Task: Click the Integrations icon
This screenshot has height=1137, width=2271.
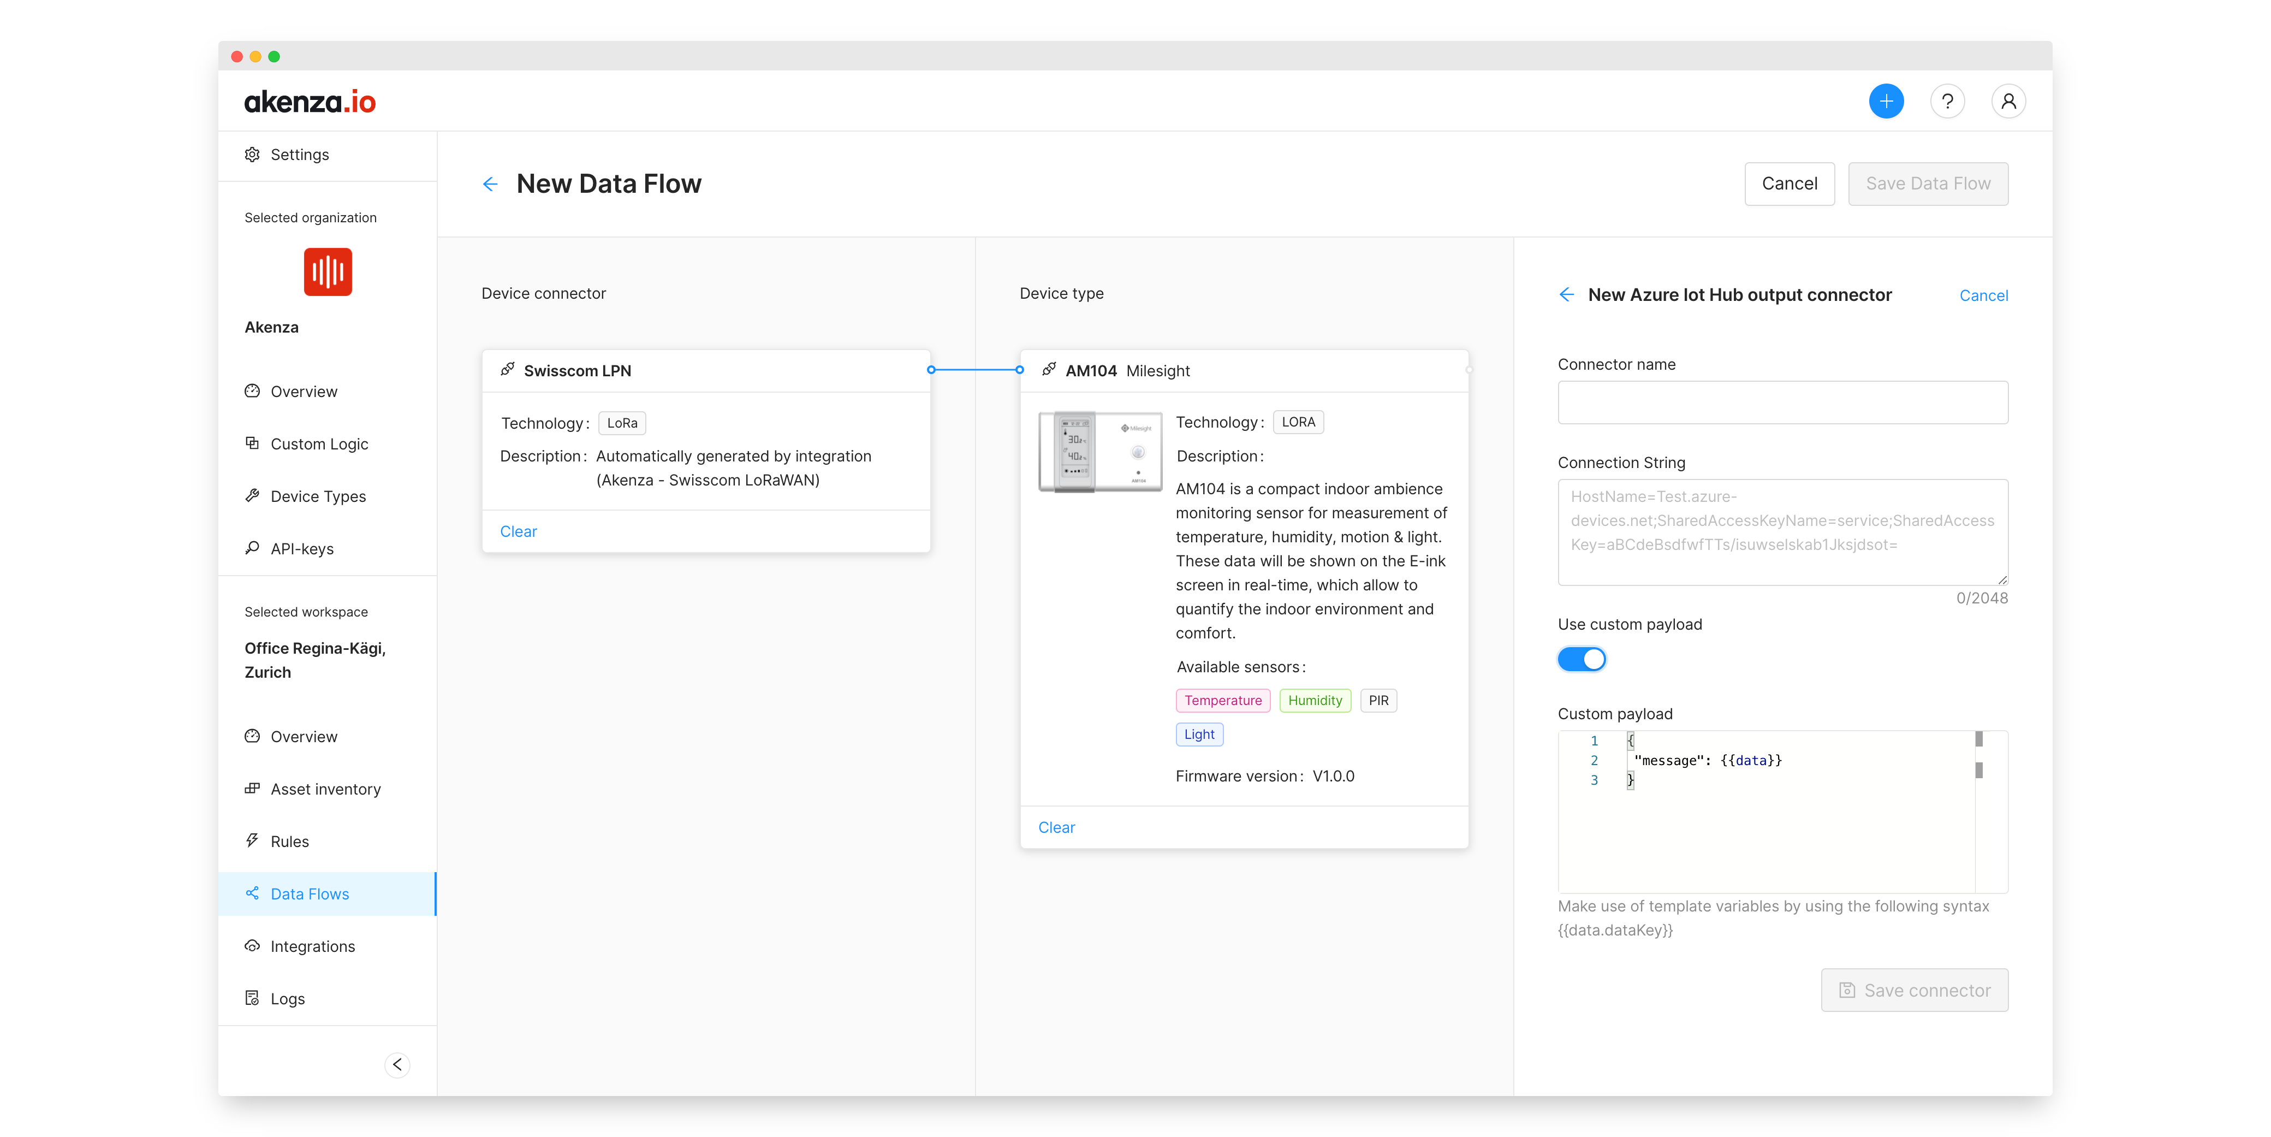Action: pyautogui.click(x=252, y=946)
